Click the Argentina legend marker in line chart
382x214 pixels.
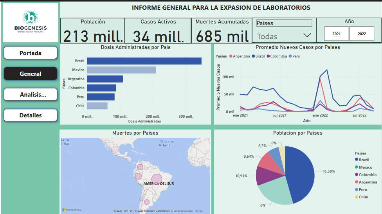click(231, 56)
